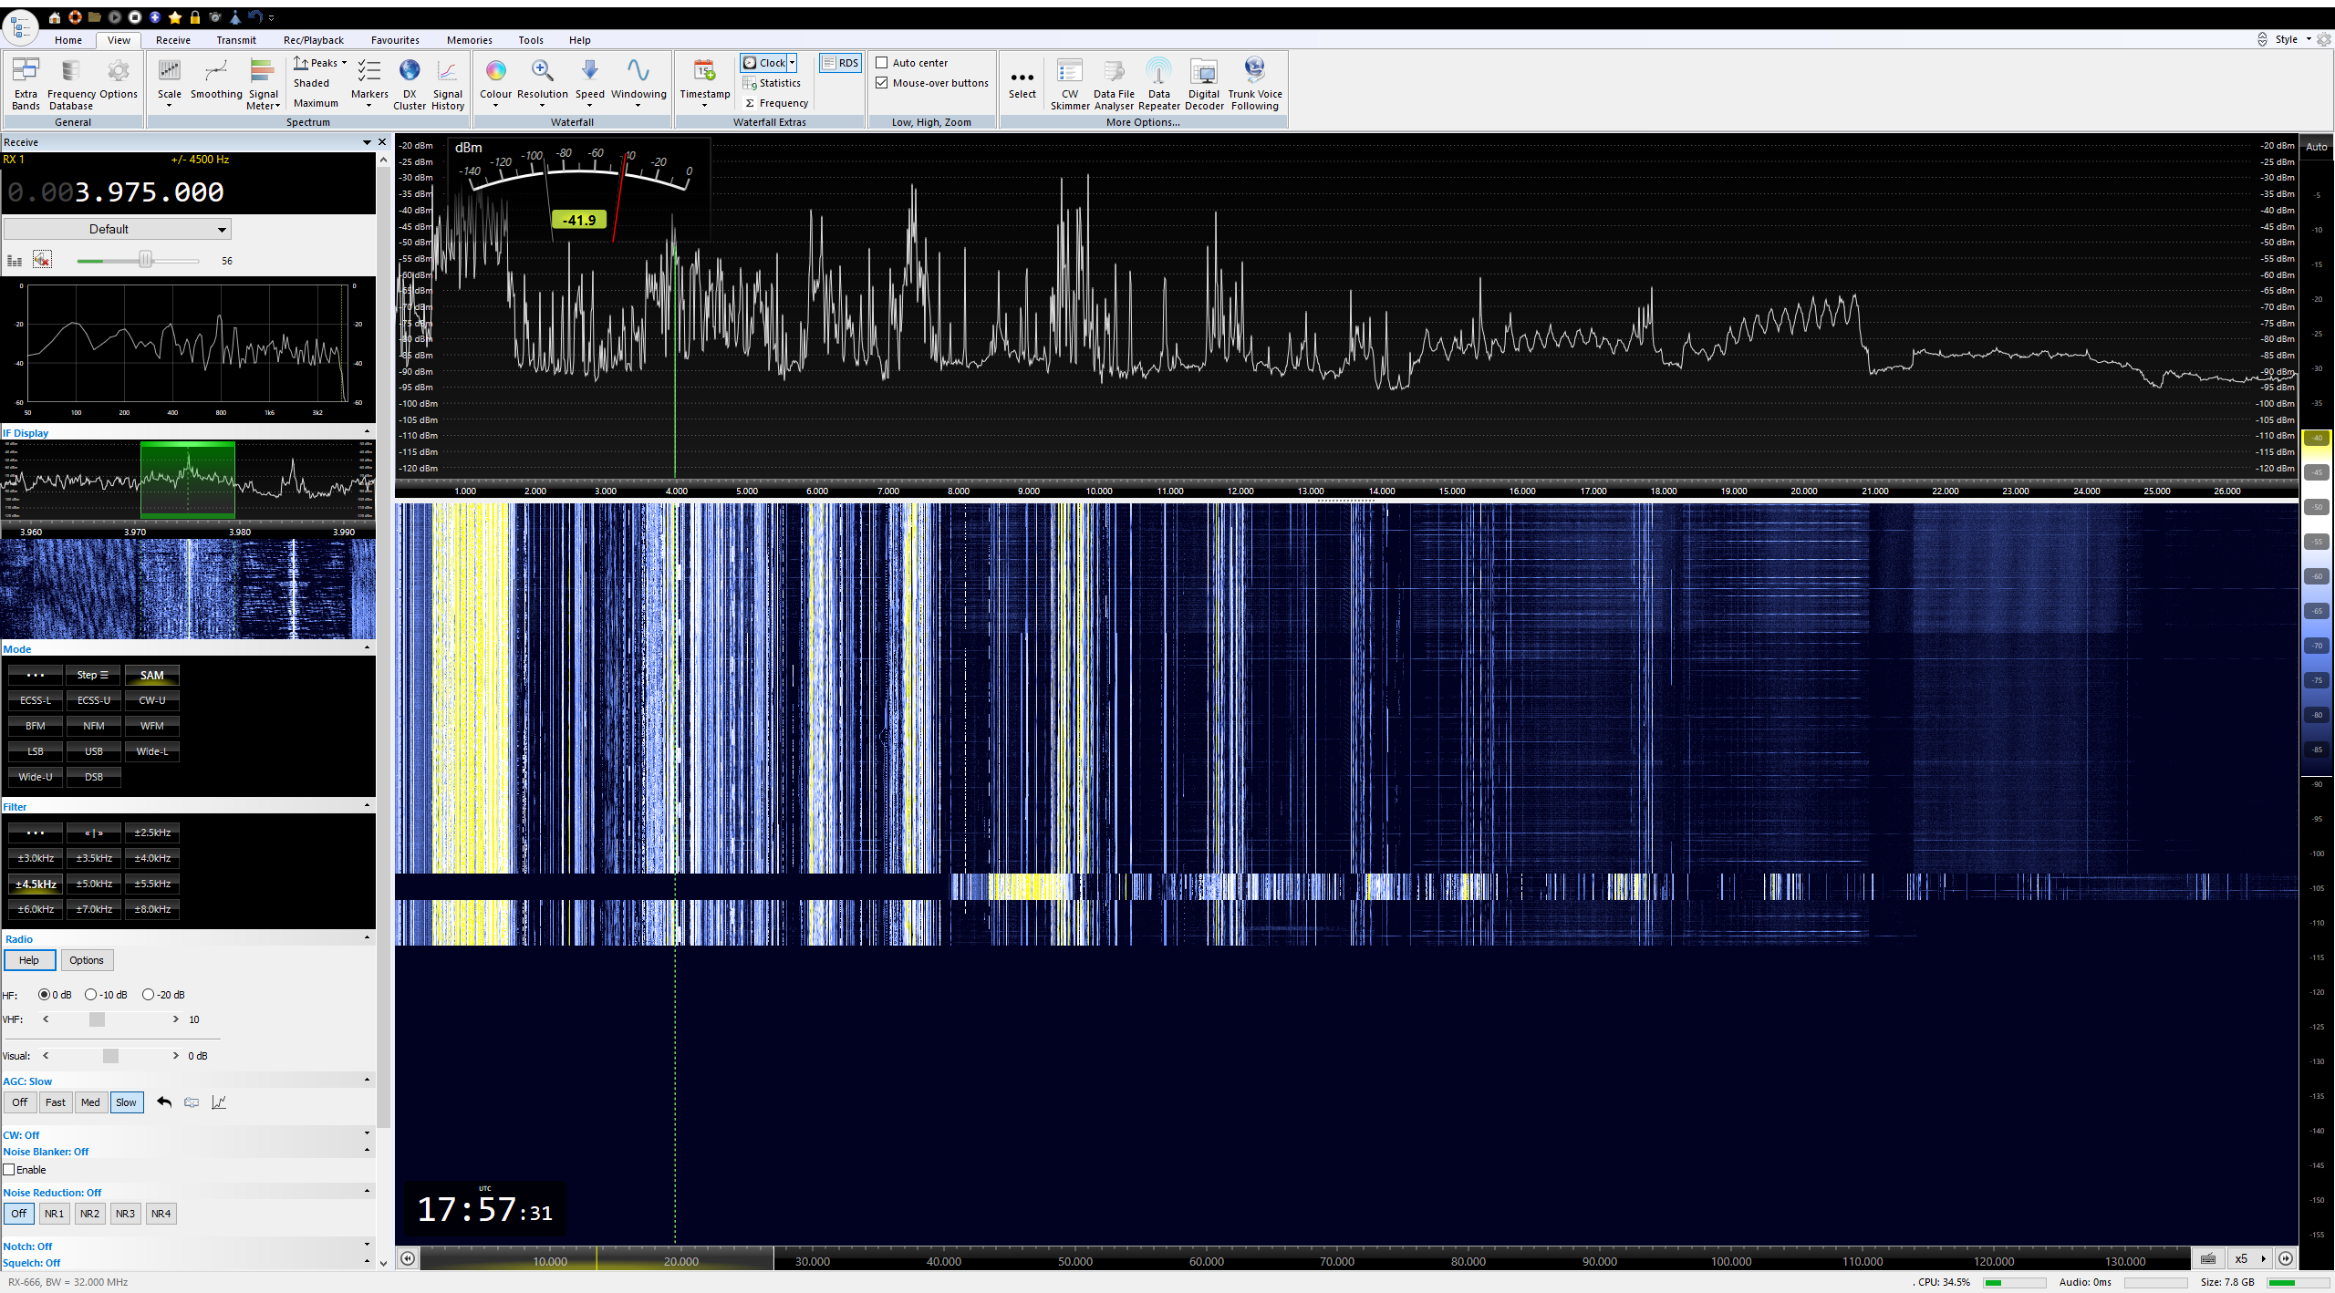Enable the Auto center checkbox
The width and height of the screenshot is (2335, 1293).
[882, 63]
